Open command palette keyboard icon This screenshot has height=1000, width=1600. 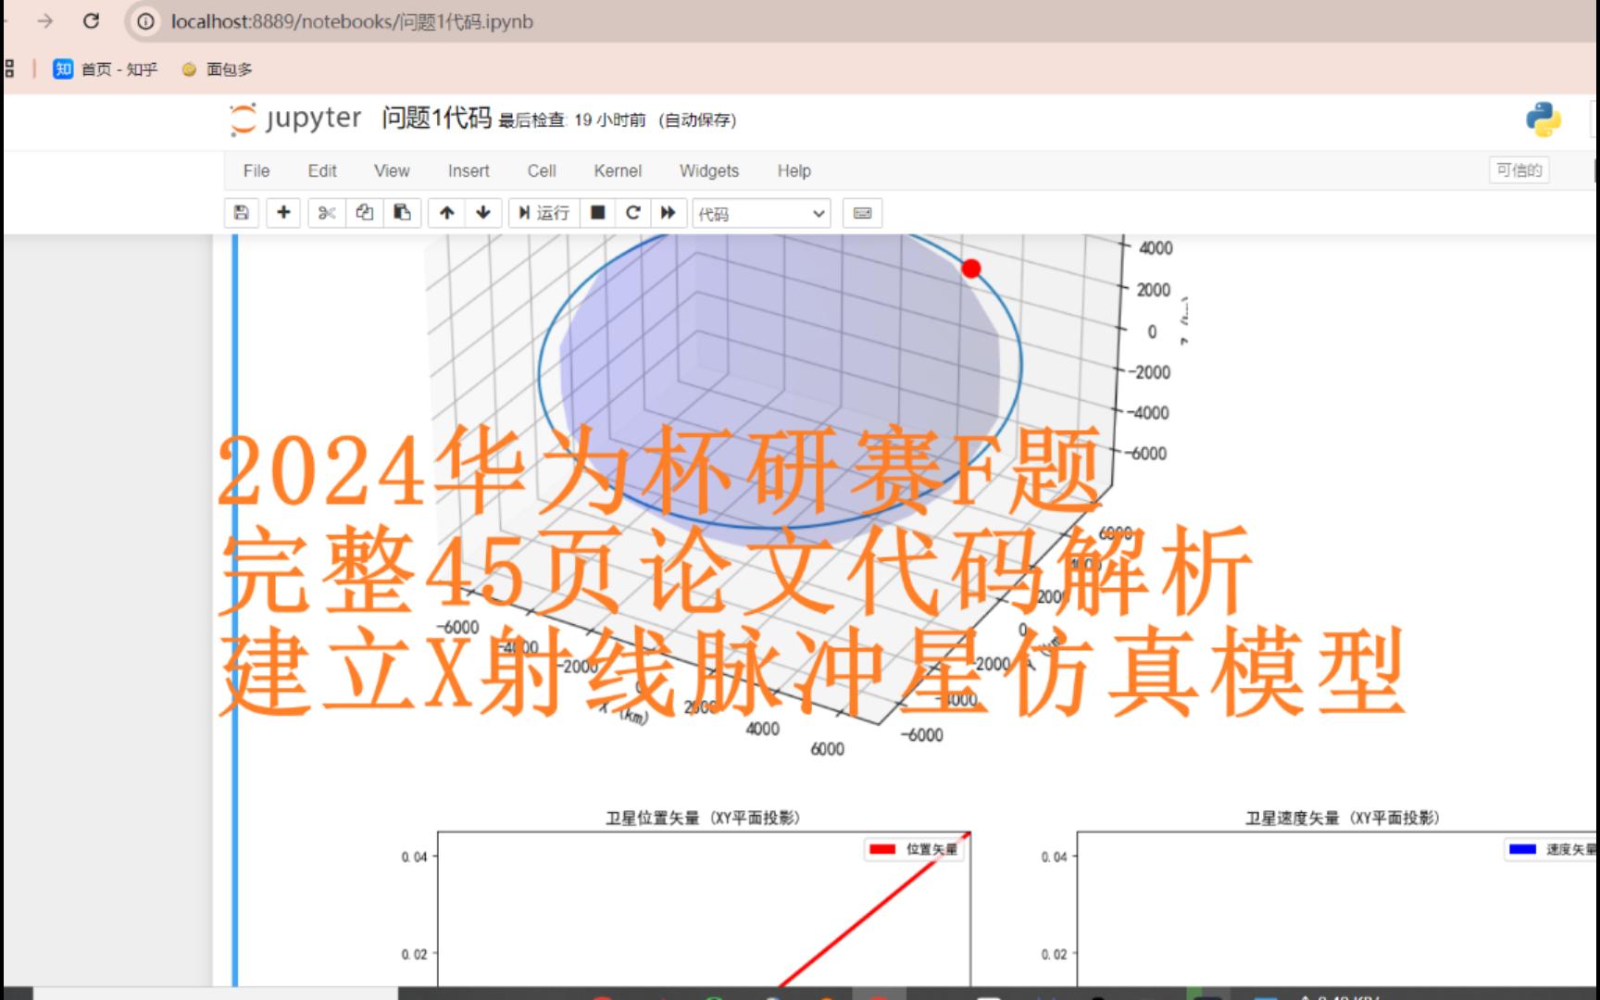[x=862, y=213]
